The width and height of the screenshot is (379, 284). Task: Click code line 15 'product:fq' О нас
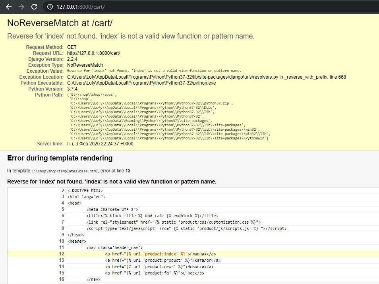(155, 273)
